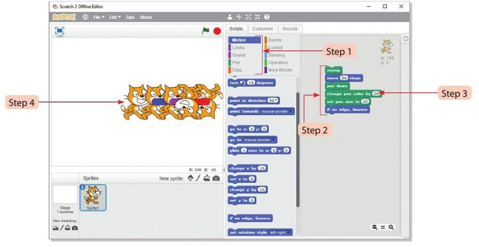Open the block help question mark icon
479x247 pixels.
(x=267, y=17)
